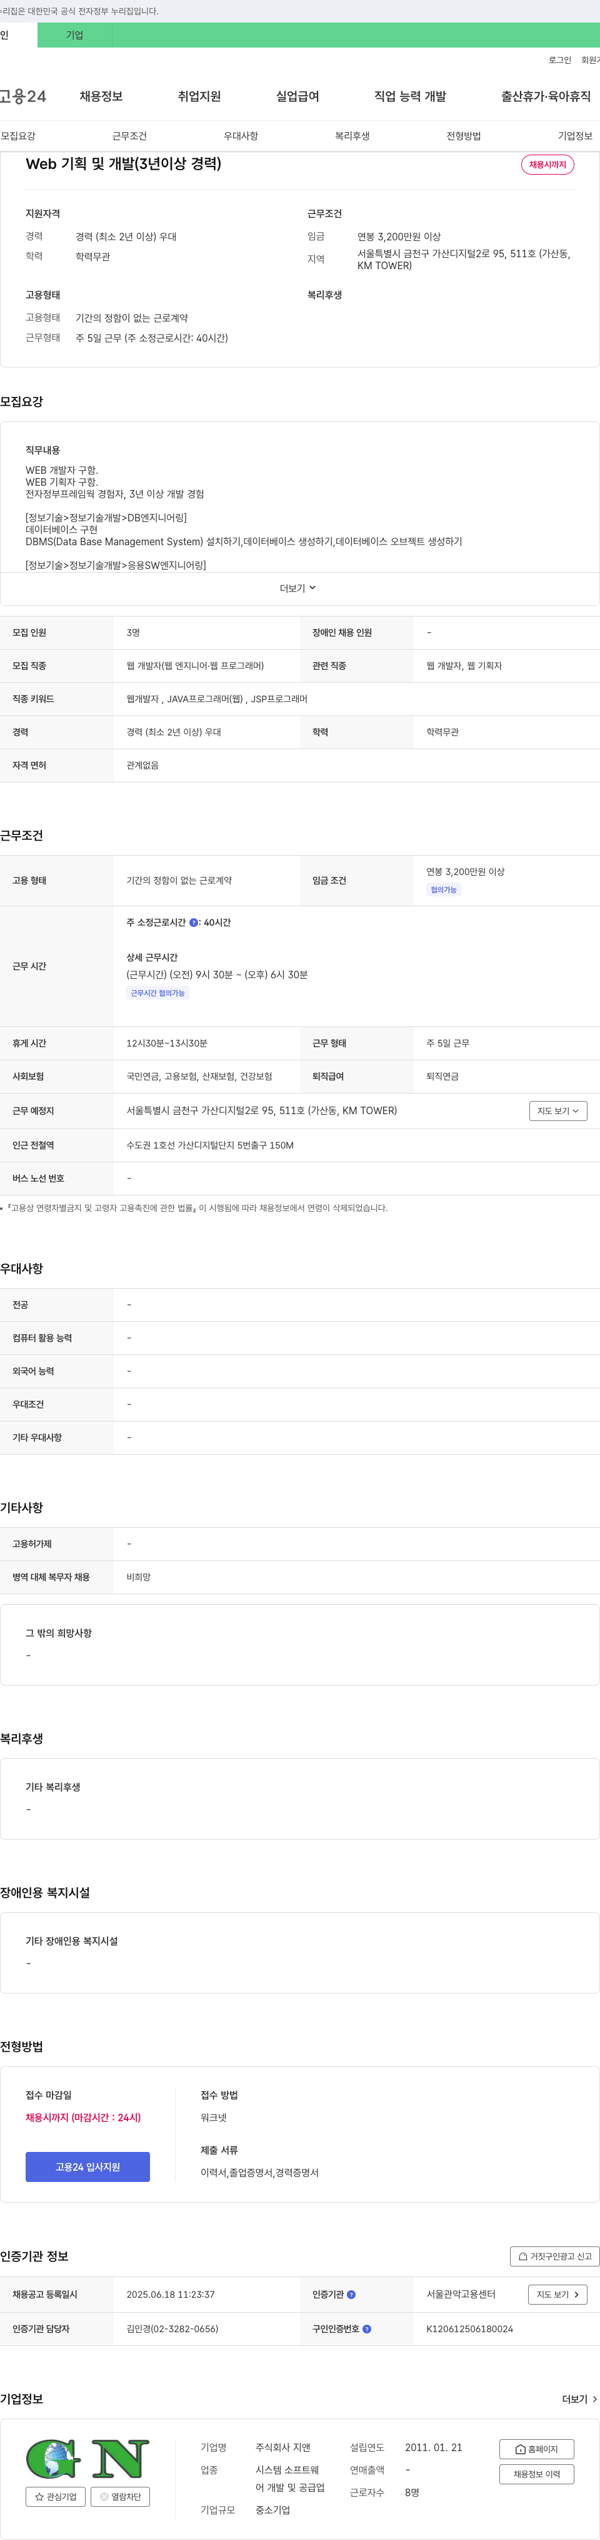Image resolution: width=600 pixels, height=2540 pixels.
Task: Click summary address 가산디지털2로 95
Action: 463,259
